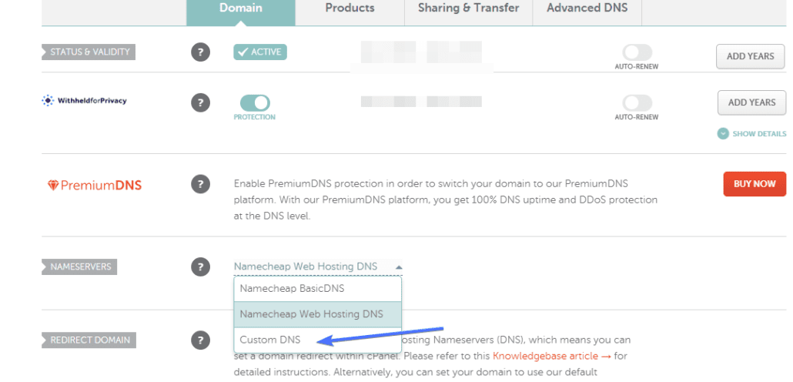
Task: Click Add Years for domain validity
Action: [750, 56]
